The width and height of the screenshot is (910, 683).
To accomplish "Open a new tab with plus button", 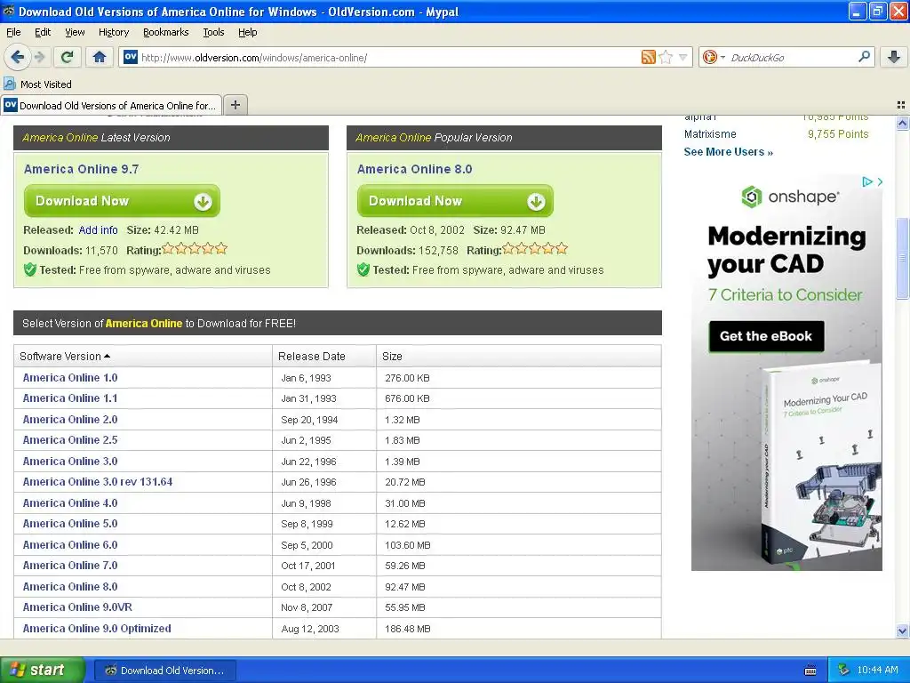I will click(235, 105).
